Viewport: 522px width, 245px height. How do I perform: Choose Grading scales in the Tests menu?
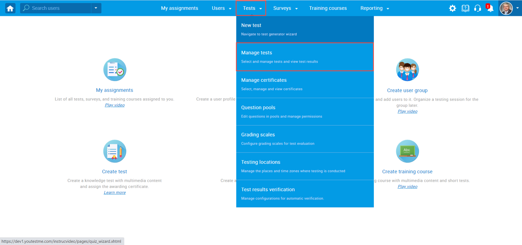click(x=305, y=139)
